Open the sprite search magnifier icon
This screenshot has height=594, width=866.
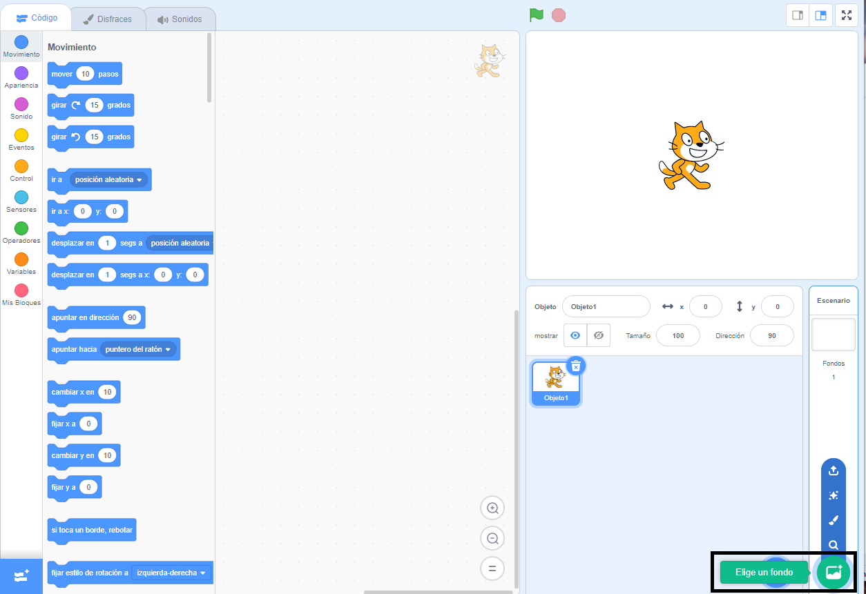833,545
